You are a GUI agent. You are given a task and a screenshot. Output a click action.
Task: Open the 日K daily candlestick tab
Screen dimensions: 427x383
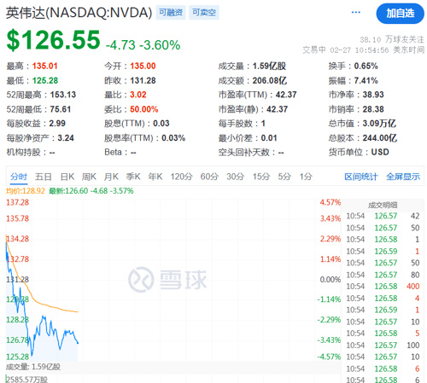(x=67, y=177)
